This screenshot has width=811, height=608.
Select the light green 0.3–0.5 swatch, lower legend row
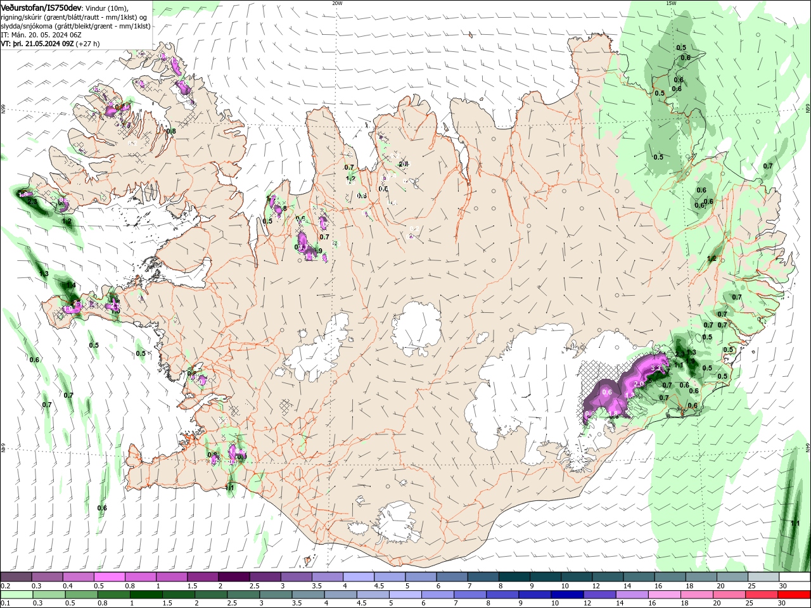(49, 595)
